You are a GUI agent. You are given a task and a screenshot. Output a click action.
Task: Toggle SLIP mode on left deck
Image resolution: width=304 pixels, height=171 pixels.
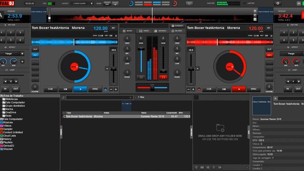[35, 49]
